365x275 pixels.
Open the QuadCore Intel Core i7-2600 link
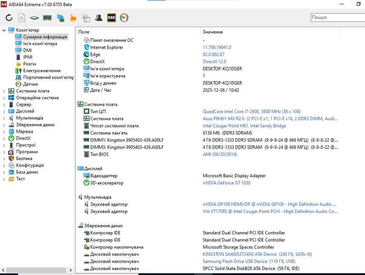[x=252, y=112]
